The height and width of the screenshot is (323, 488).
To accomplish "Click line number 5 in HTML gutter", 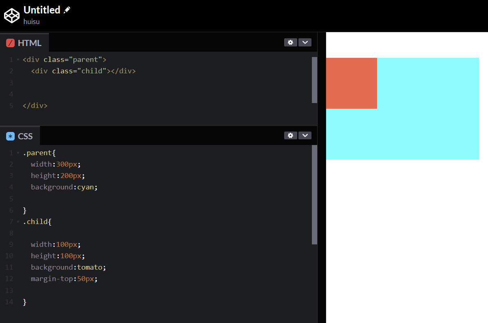I will point(11,105).
